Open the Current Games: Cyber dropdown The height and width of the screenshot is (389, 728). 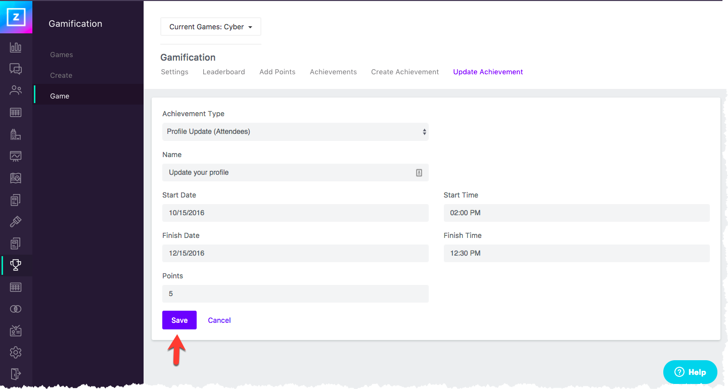[x=211, y=27]
